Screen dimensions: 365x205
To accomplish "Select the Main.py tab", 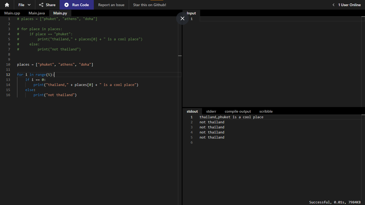I will (60, 13).
